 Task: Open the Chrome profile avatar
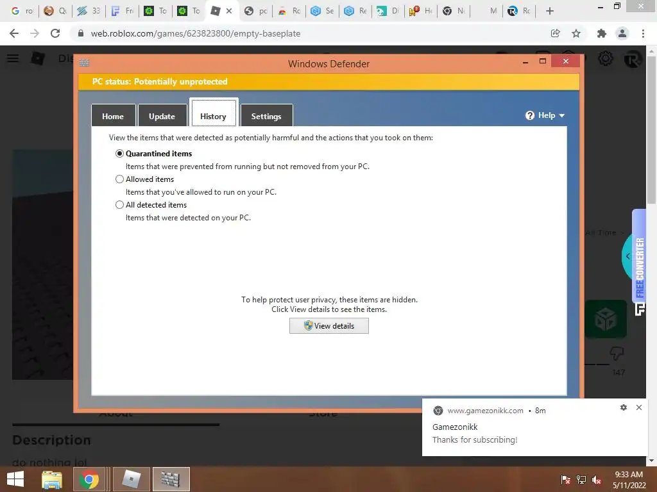tap(622, 33)
